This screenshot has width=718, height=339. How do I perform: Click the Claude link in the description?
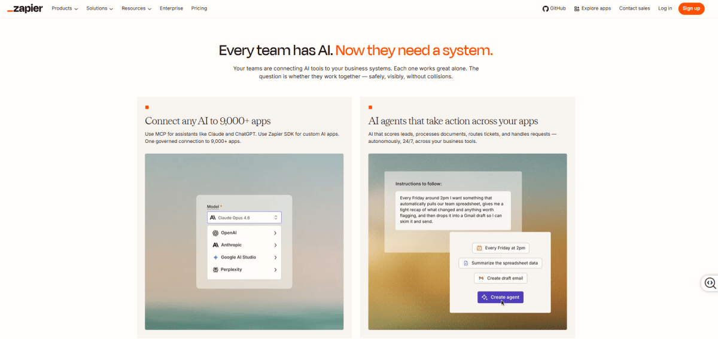tap(215, 134)
